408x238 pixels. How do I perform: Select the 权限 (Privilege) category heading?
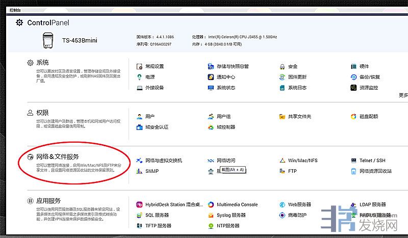42,113
